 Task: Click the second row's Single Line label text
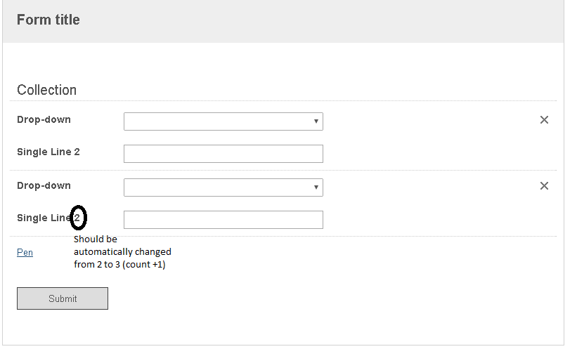44,218
